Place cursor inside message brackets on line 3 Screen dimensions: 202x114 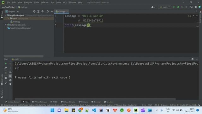[88, 25]
